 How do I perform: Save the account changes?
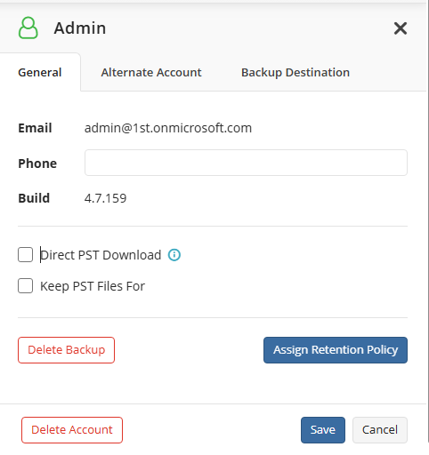[x=323, y=430]
